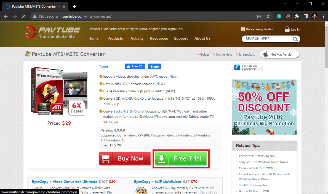Click the share page icon in address bar
Screen dimensions: 328x194
(x=259, y=16)
